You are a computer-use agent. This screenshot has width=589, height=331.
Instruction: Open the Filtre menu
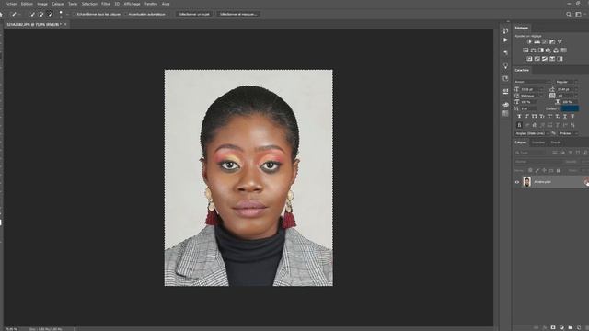pos(106,4)
